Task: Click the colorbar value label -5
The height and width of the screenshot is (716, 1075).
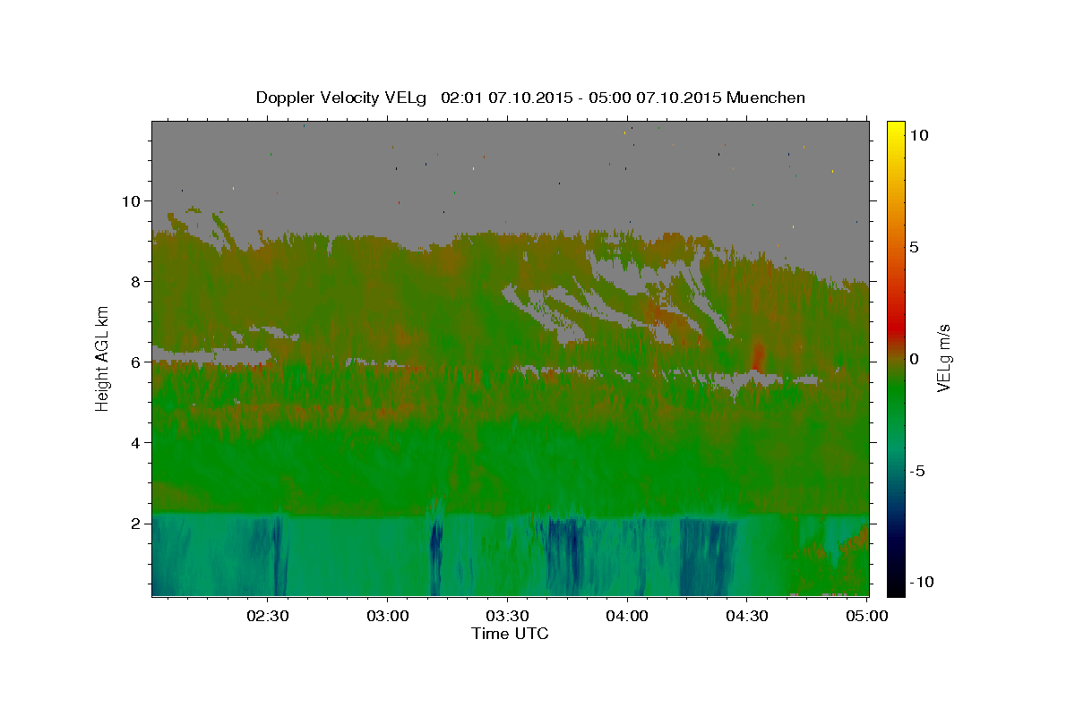Action: pos(917,471)
